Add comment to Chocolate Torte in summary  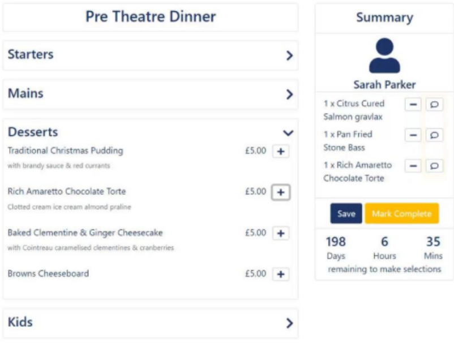tap(434, 166)
